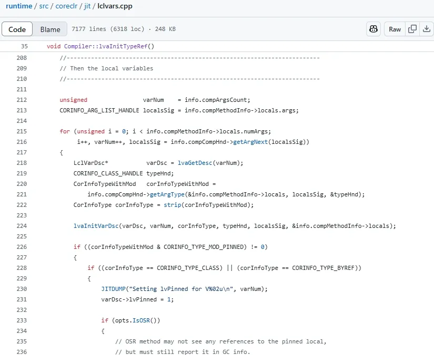434x355 pixels.
Task: Select line number 208
Action: [22, 58]
